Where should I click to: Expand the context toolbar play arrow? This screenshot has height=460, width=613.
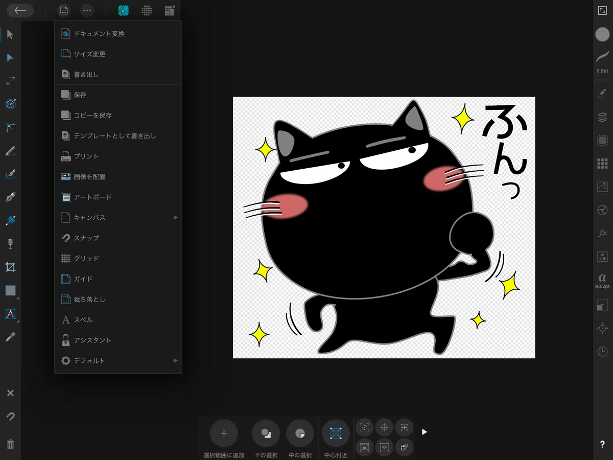424,432
